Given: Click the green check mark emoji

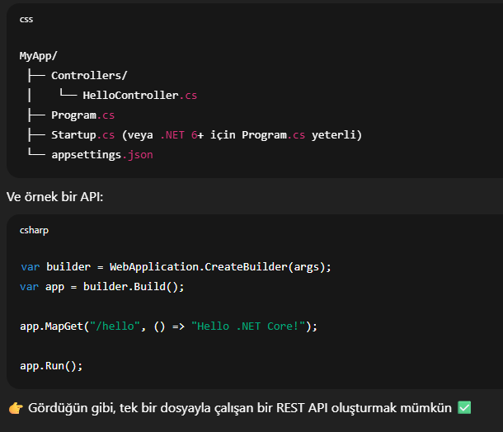Looking at the screenshot, I should pos(464,407).
